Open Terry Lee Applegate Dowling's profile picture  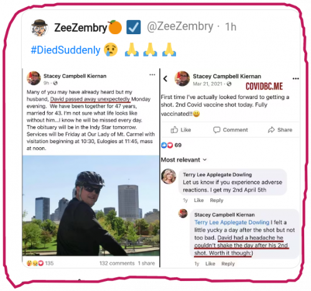[169, 177]
